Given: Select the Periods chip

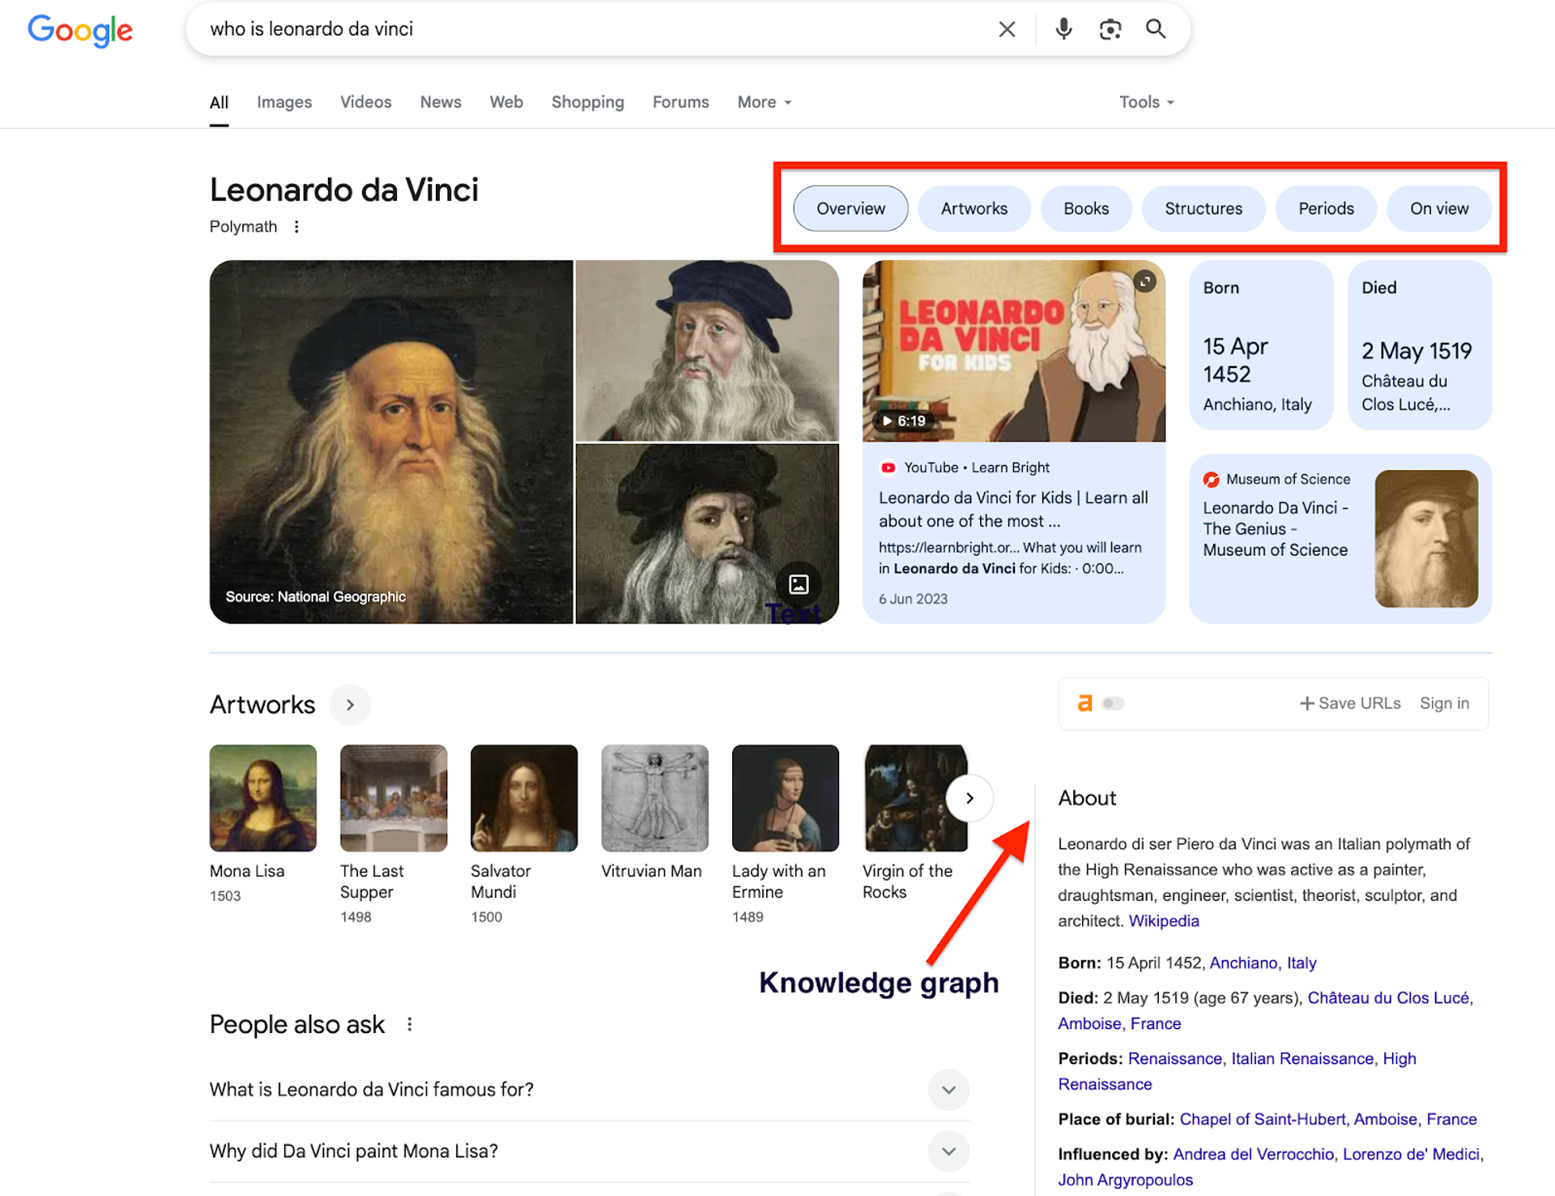Looking at the screenshot, I should (1326, 208).
